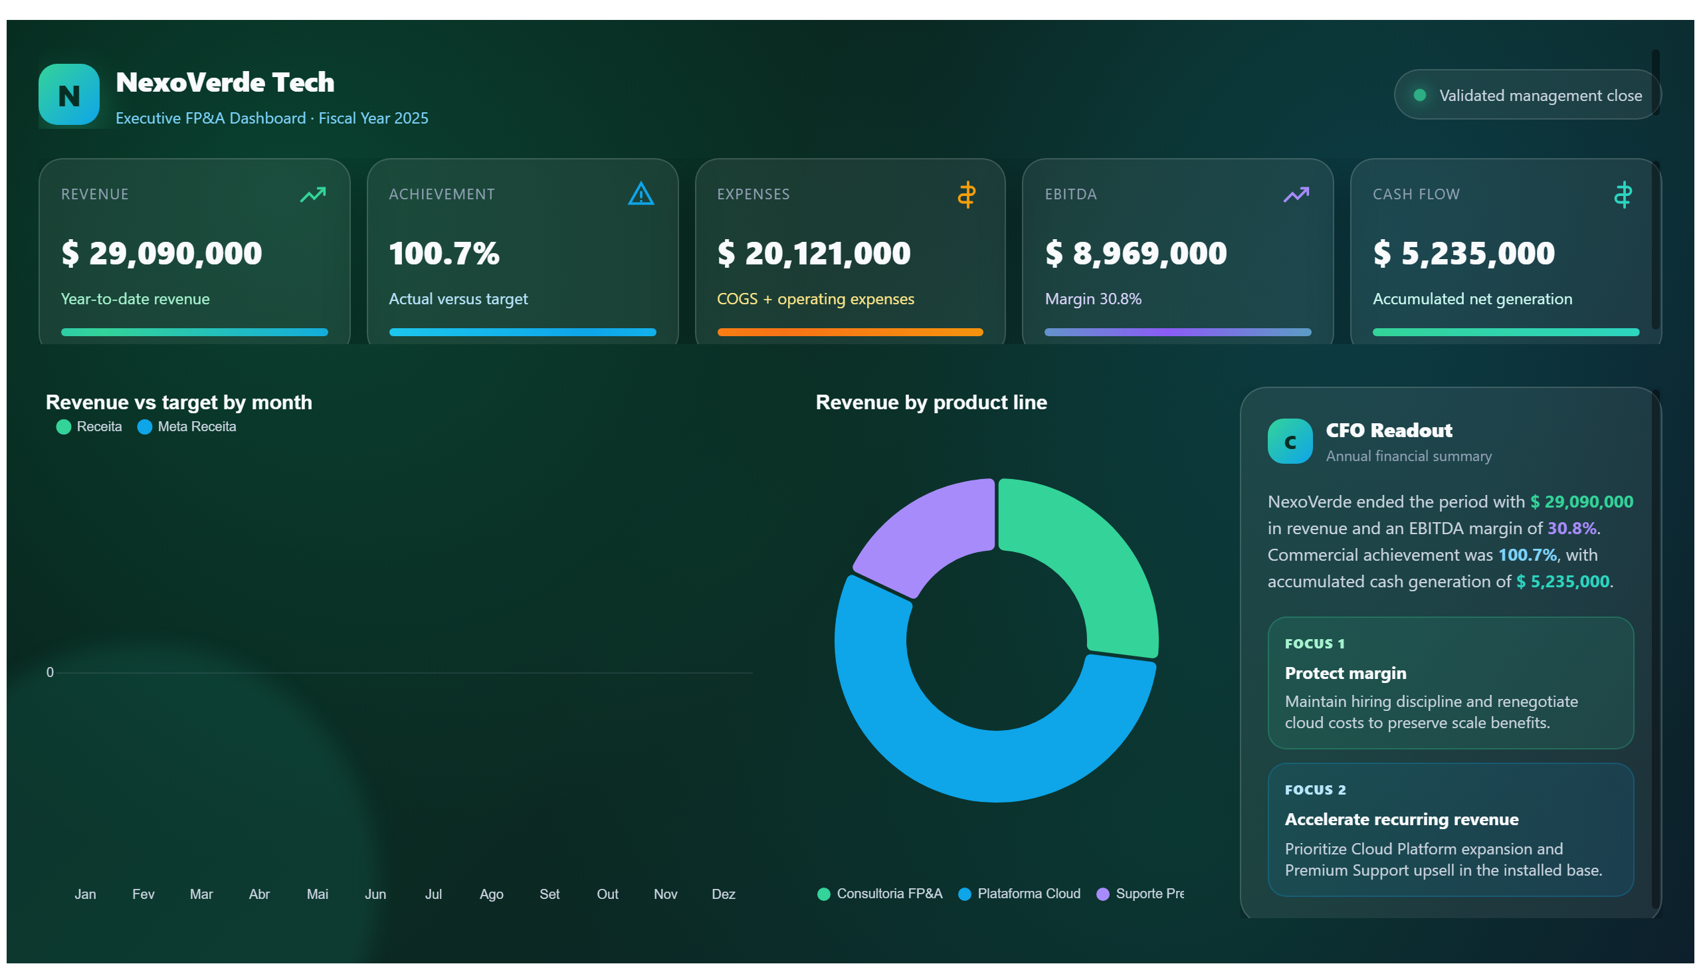Click the EBITDA purple progress bar

(1177, 332)
